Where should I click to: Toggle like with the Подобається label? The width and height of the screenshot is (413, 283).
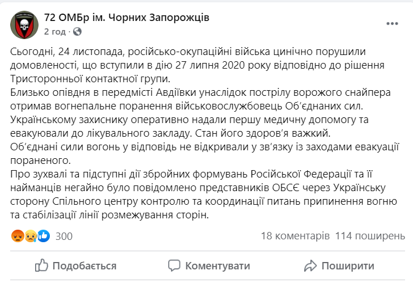[84, 266]
